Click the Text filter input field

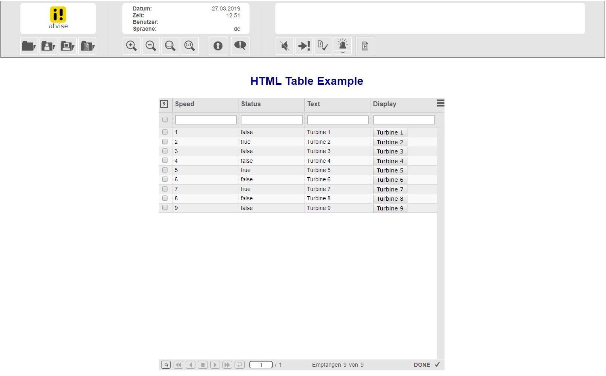point(338,120)
